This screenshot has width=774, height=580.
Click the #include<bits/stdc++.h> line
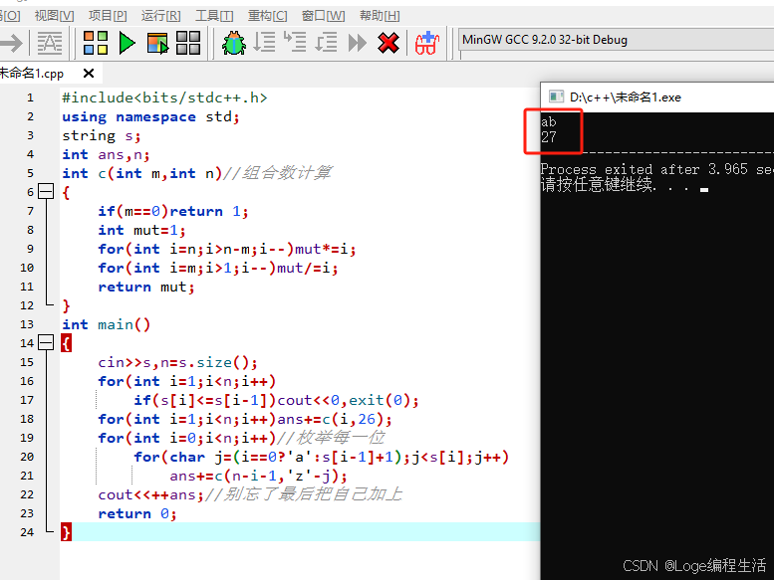tap(164, 97)
